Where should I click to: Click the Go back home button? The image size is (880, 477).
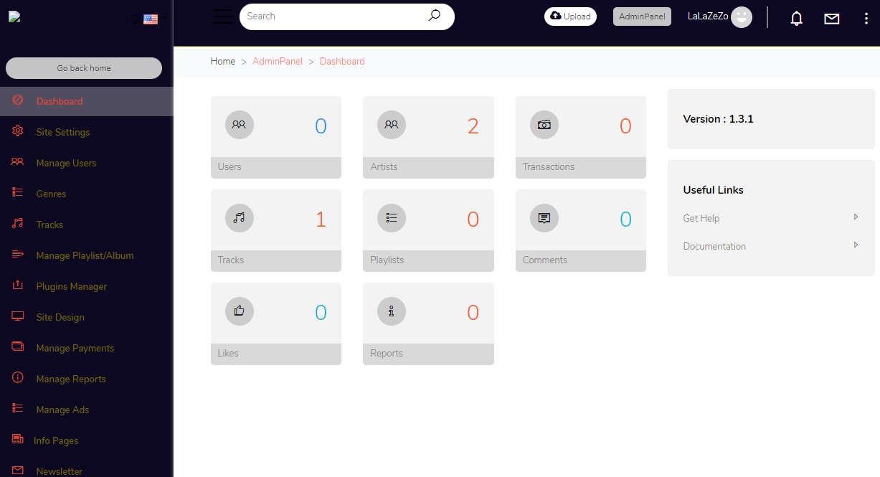click(x=84, y=68)
